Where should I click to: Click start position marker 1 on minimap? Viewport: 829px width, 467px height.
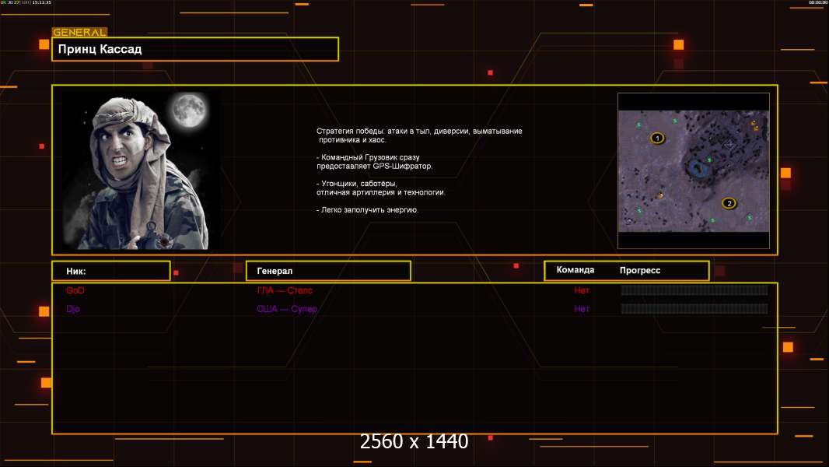[x=657, y=138]
